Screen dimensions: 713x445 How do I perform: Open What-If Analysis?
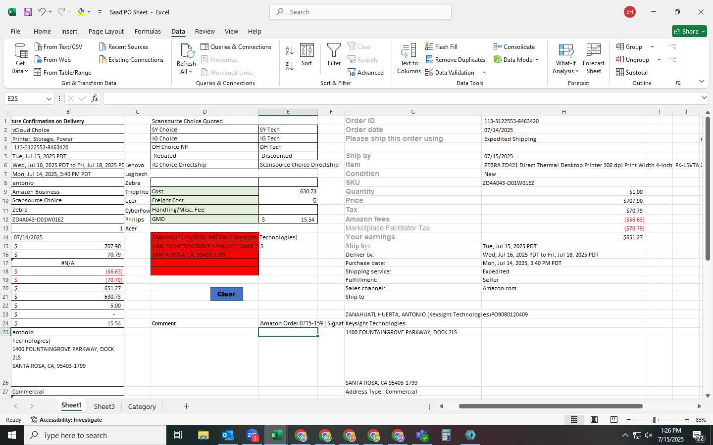[566, 59]
